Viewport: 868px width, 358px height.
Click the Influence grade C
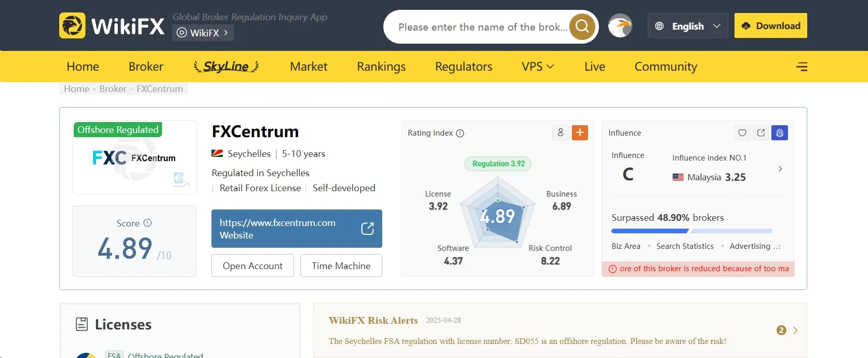tap(628, 174)
